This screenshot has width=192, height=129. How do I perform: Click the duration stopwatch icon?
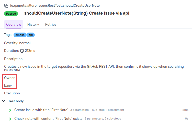coord(22,51)
